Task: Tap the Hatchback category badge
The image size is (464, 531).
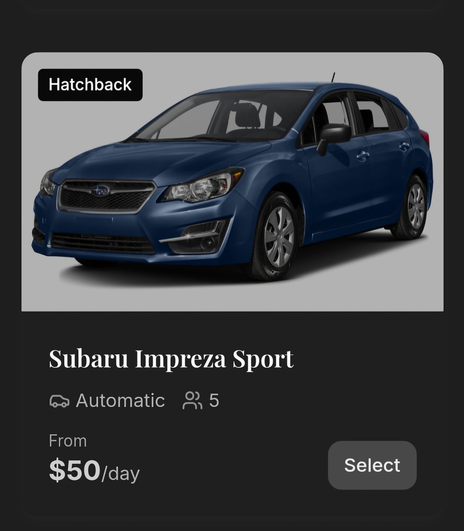Action: 90,85
